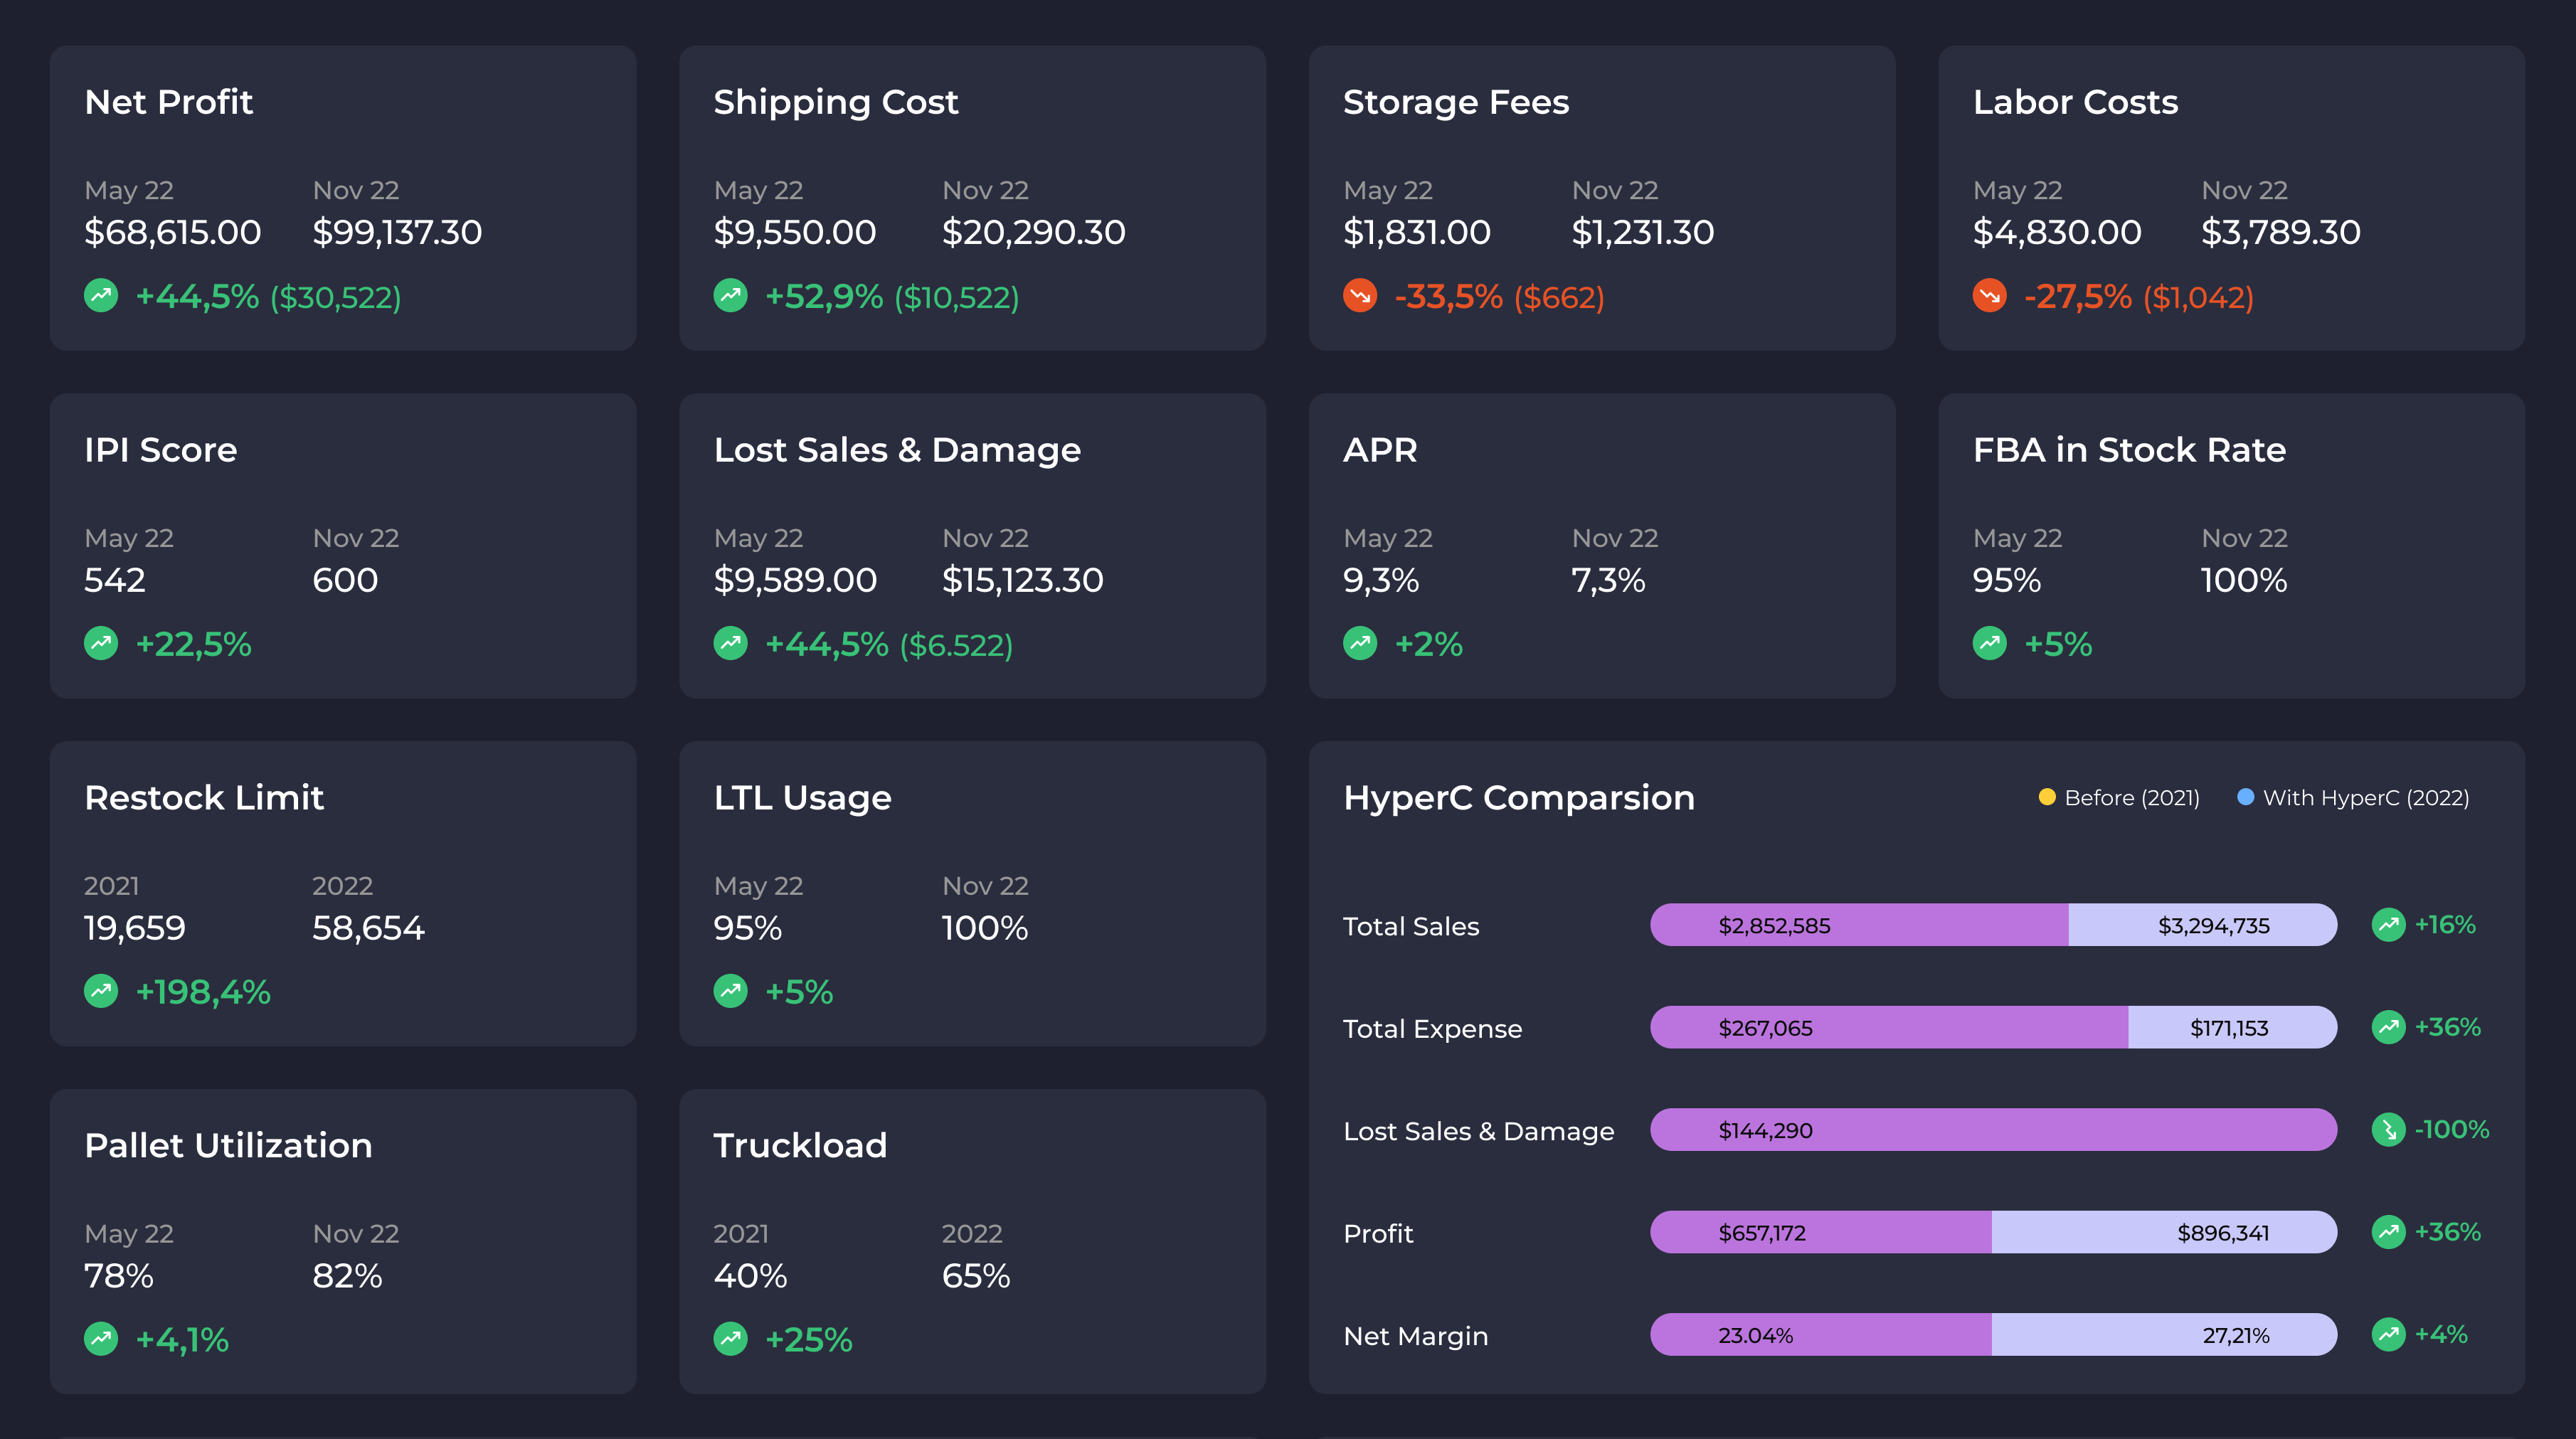Viewport: 2576px width, 1439px height.
Task: Click the red downtrend icon in Labor Costs
Action: click(1989, 296)
